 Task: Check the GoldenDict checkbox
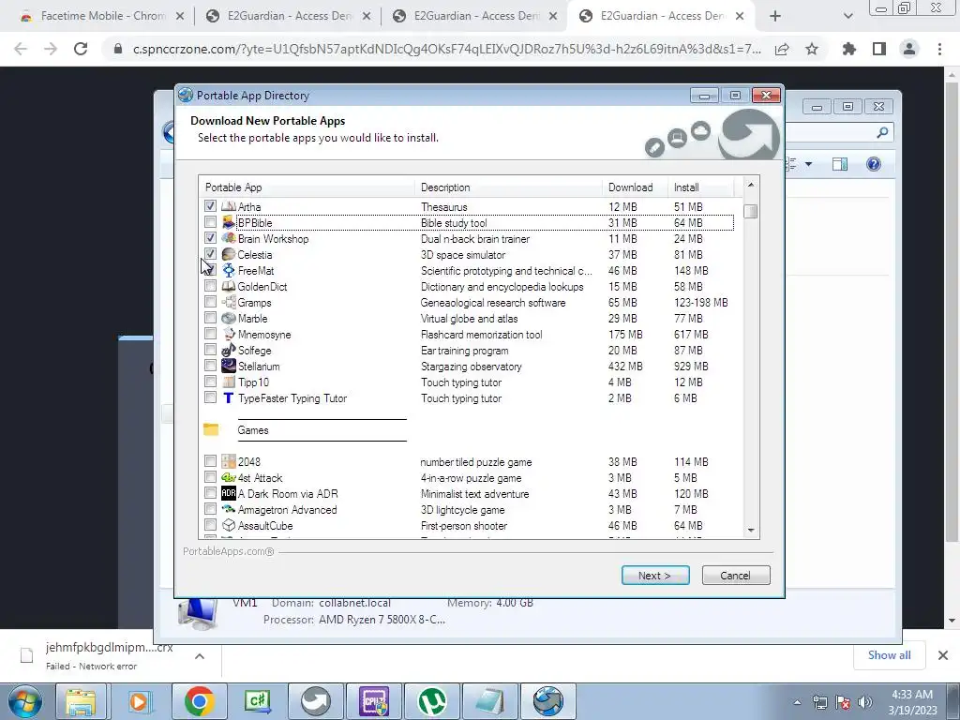click(210, 285)
